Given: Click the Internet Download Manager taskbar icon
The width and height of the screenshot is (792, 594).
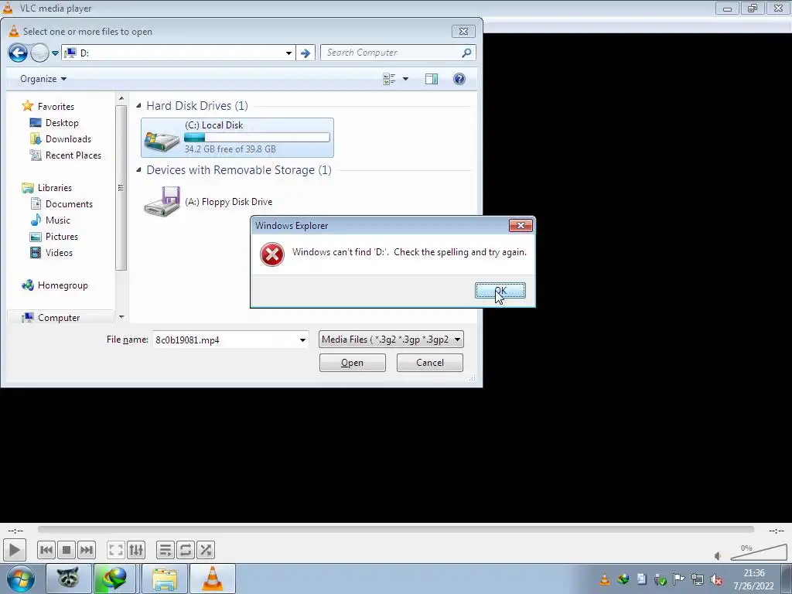Looking at the screenshot, I should (114, 579).
